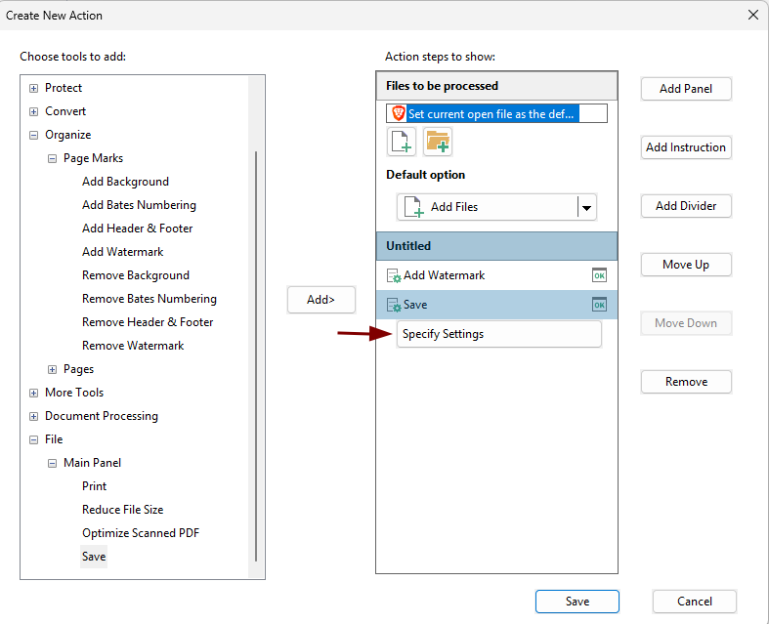Select Remove Header & Footer tool
769x624 pixels.
(148, 322)
